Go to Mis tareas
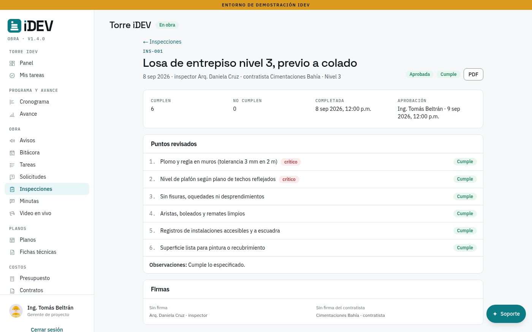 [47, 75]
